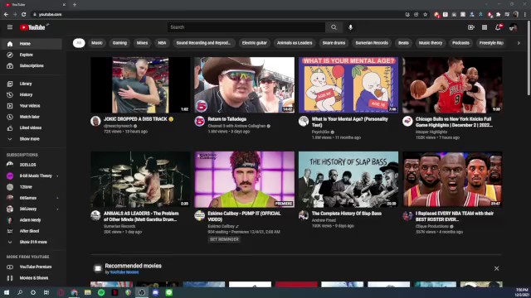Open Windows taskbar search
This screenshot has height=298, width=531.
tap(20, 292)
